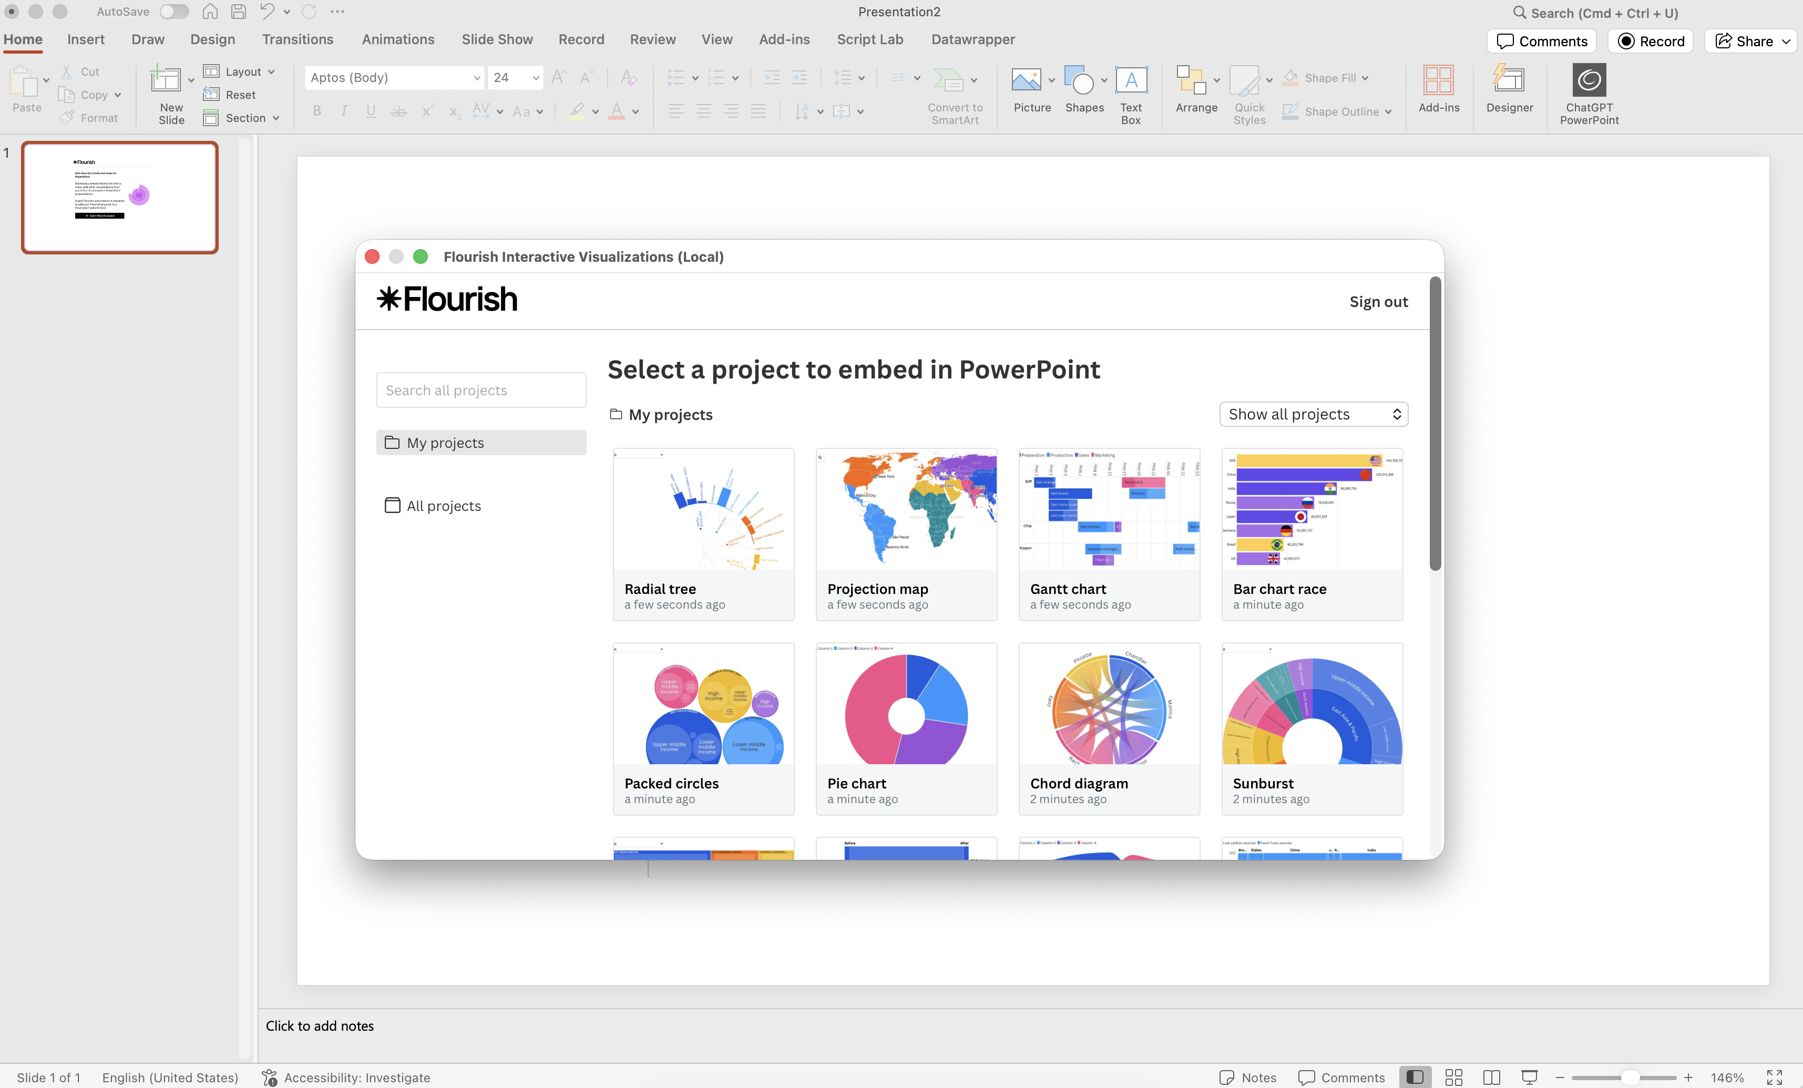Expand the font name Aptos (Body) dropdown
Screen dimensions: 1803x1088
point(476,78)
